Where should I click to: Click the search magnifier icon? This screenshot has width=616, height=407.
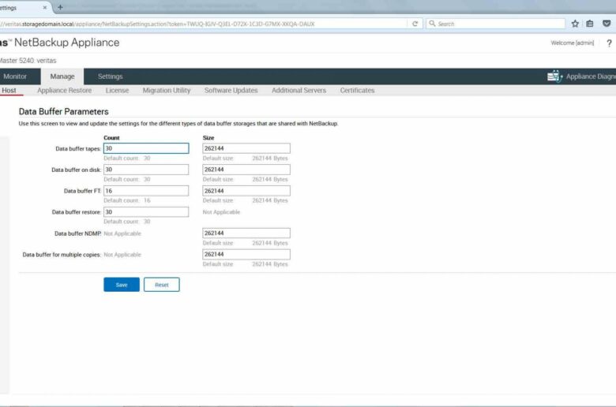432,24
